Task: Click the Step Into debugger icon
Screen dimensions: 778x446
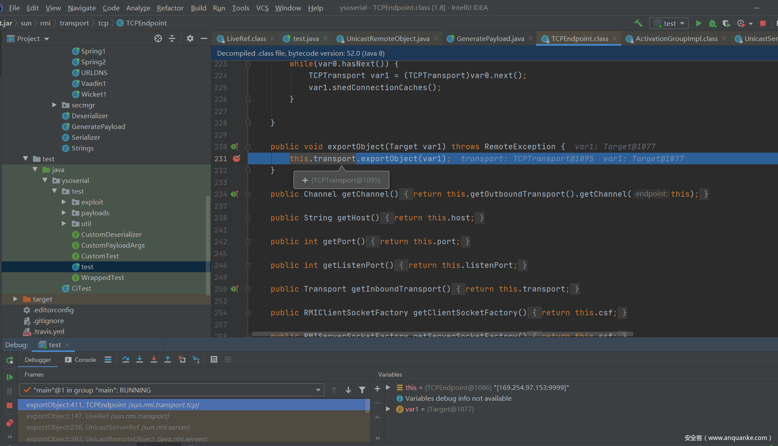Action: pyautogui.click(x=140, y=359)
